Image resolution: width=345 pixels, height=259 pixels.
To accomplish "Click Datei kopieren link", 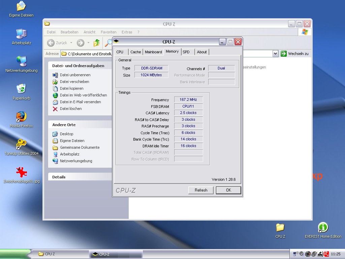I will [72, 89].
